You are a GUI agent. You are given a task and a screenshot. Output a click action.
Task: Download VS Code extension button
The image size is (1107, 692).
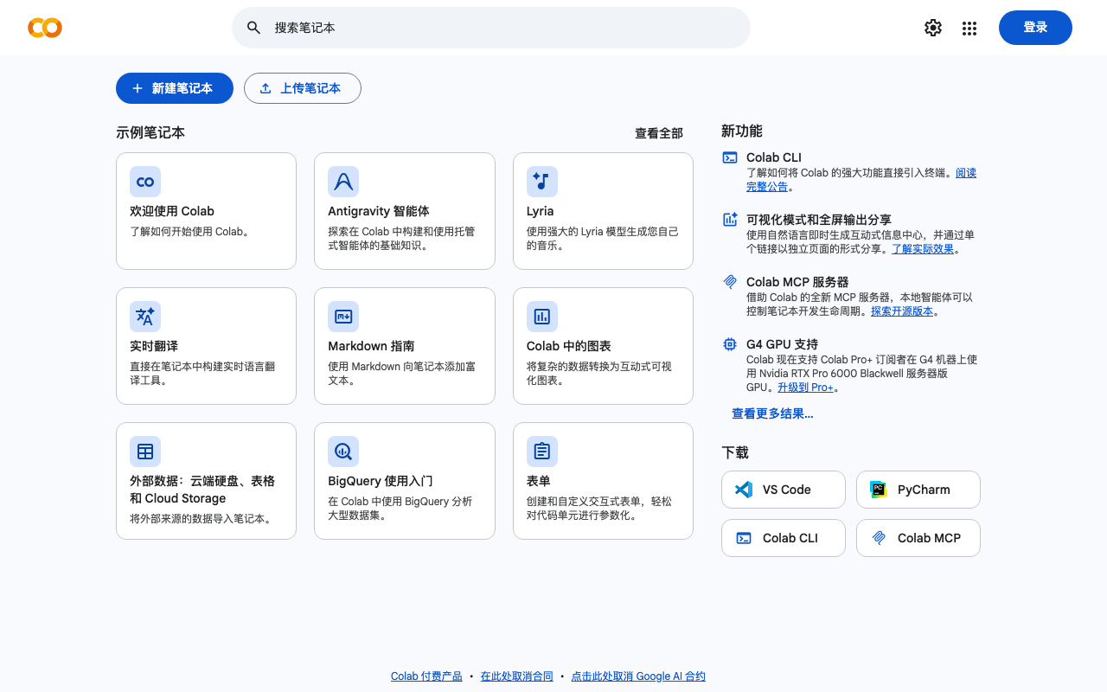784,490
